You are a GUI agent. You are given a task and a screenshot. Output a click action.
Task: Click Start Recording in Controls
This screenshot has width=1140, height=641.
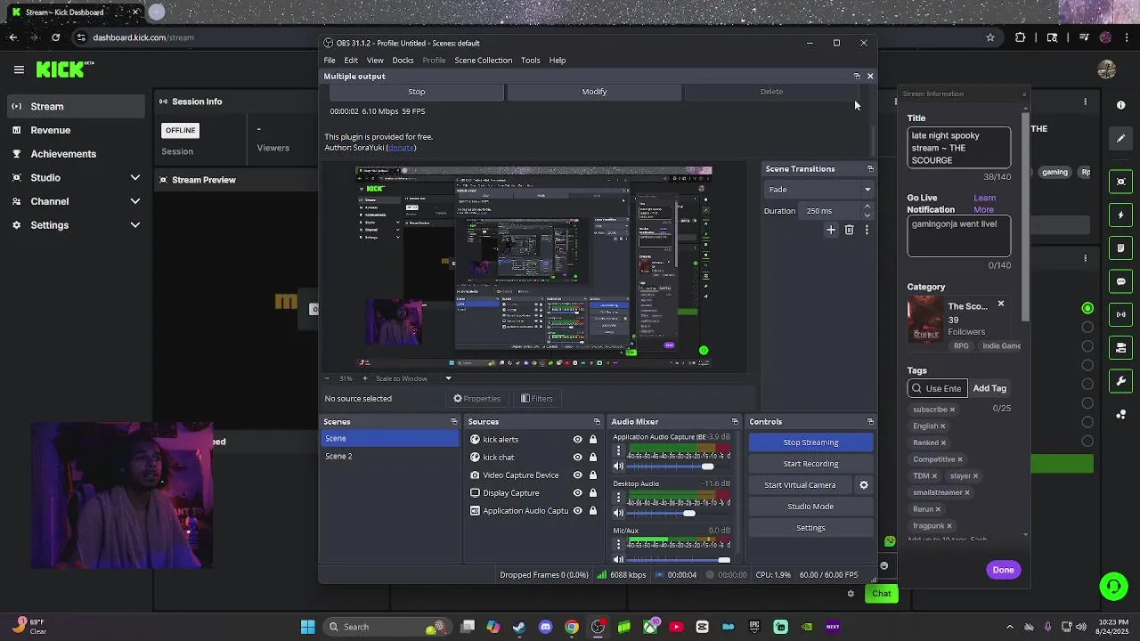810,464
